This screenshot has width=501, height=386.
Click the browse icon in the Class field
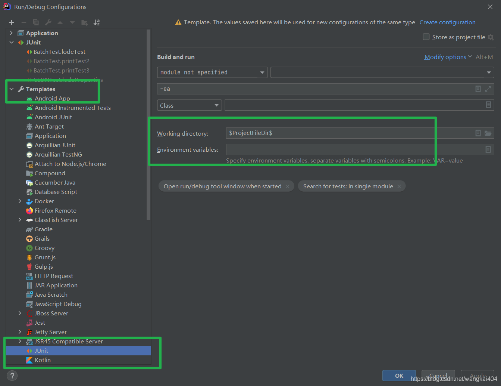[x=488, y=105]
